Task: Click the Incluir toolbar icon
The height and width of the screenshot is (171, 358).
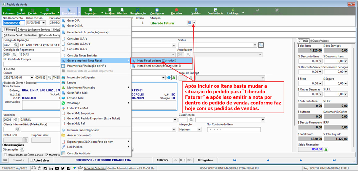Action: 22,12
